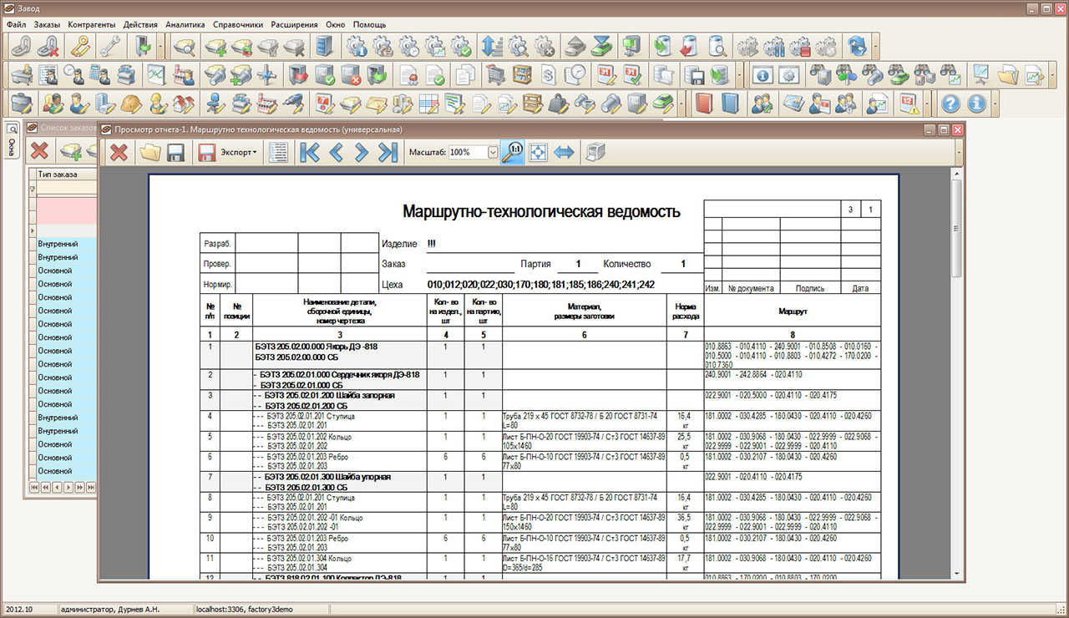Jump to the last report page
1069x618 pixels.
point(388,153)
